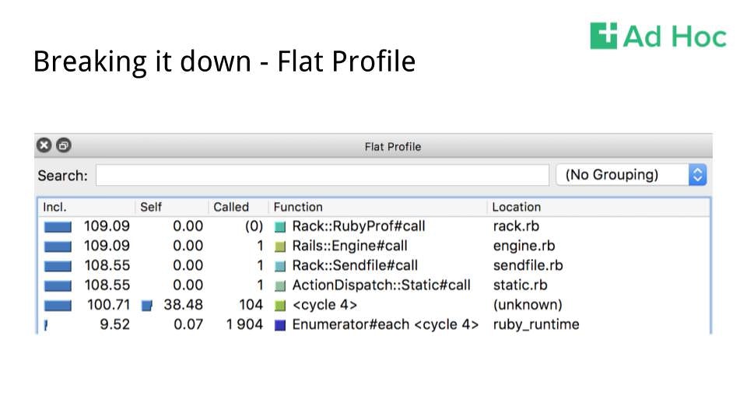Click the 100.71 inclusive cost value

click(109, 305)
